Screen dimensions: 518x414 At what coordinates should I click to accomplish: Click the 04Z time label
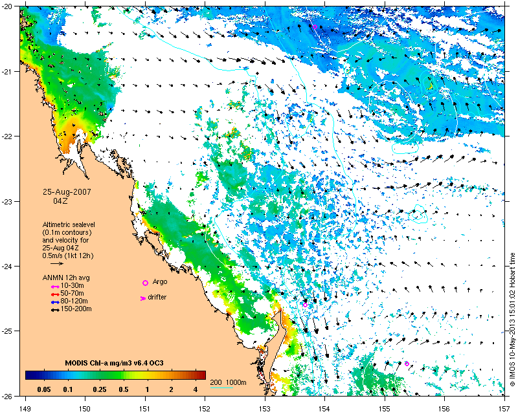[60, 201]
